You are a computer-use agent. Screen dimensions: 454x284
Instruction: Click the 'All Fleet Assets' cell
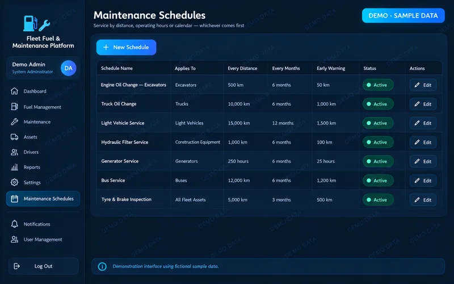[x=190, y=200]
